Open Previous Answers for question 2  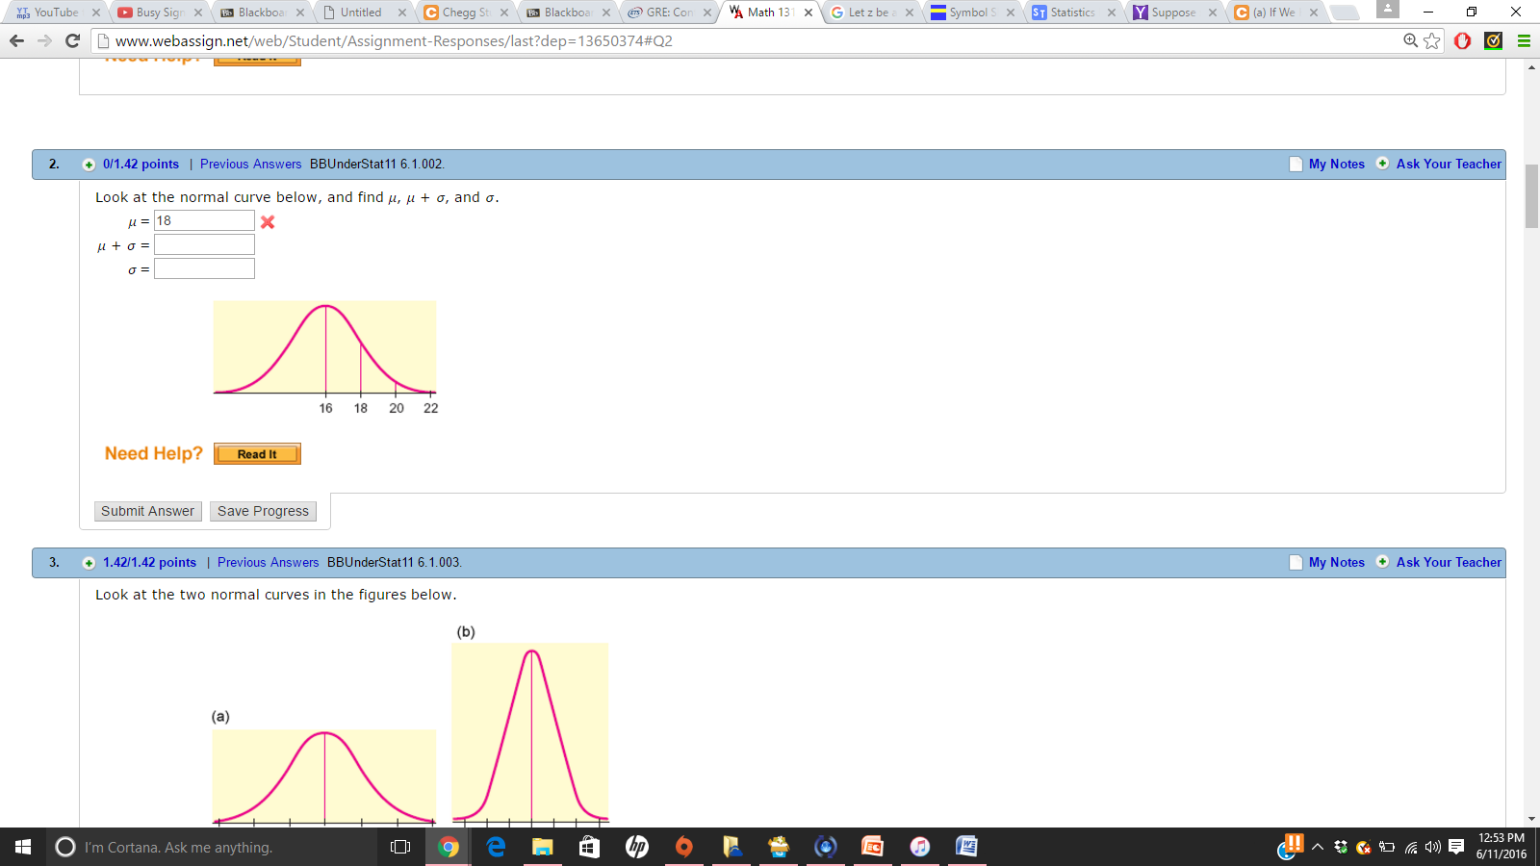tap(250, 164)
